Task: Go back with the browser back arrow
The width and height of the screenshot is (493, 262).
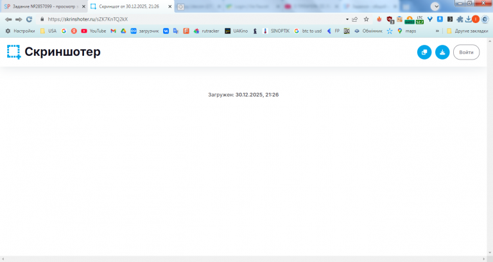Action: point(8,19)
